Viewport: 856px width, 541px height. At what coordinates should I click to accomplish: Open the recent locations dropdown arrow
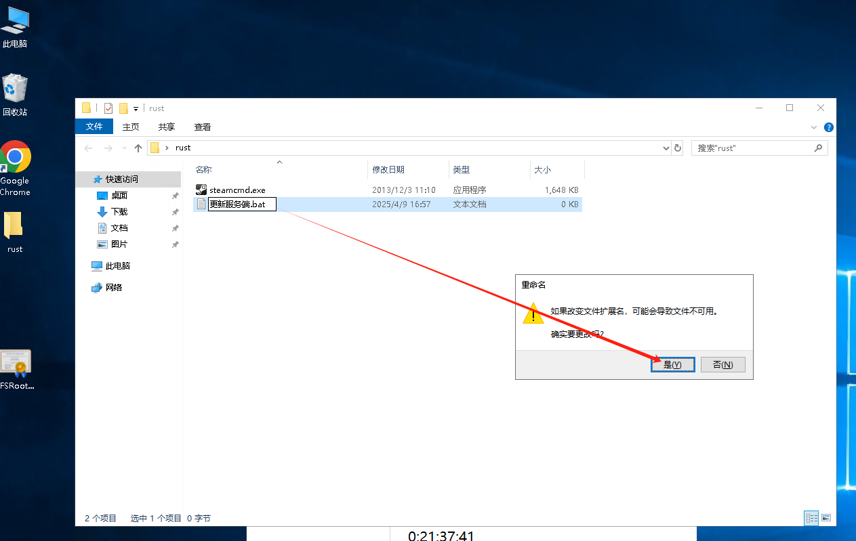pyautogui.click(x=124, y=148)
